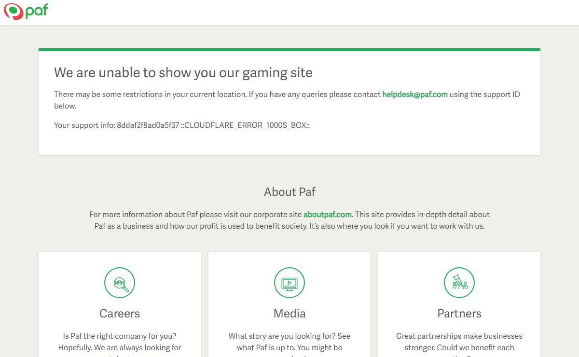This screenshot has height=357, width=579.
Task: Click 'Is Paf the right company for you?' text
Action: click(120, 336)
